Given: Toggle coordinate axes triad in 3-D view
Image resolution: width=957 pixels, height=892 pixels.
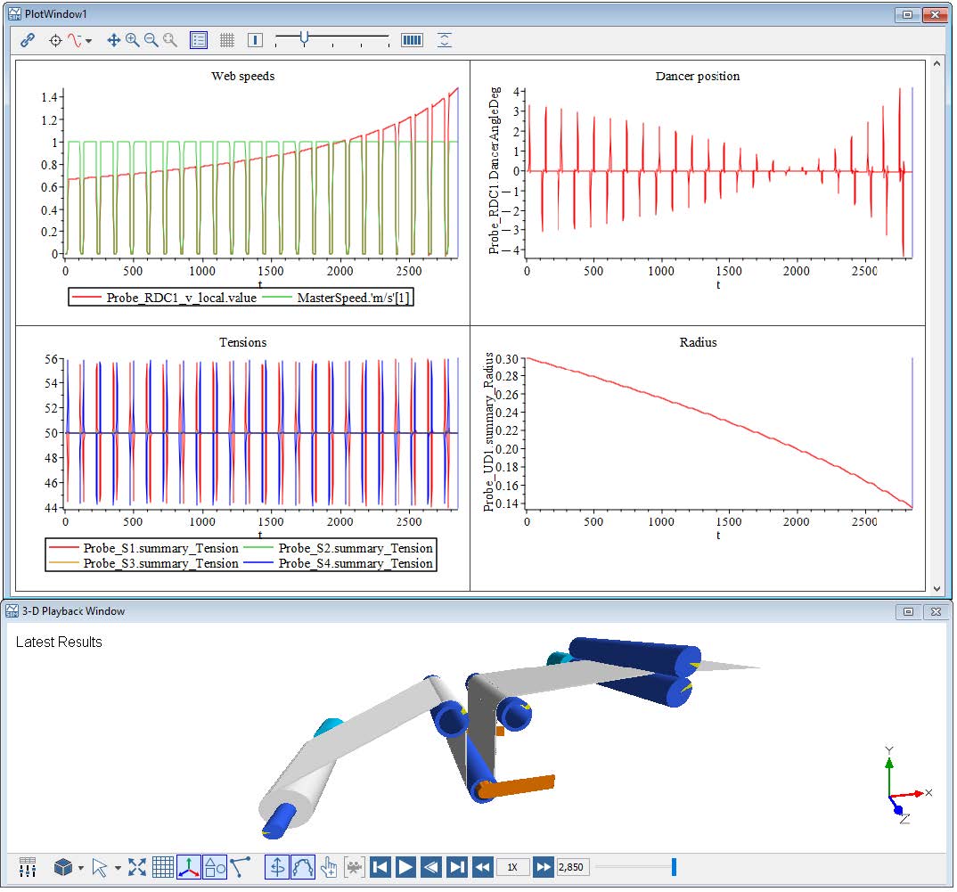Looking at the screenshot, I should point(189,867).
